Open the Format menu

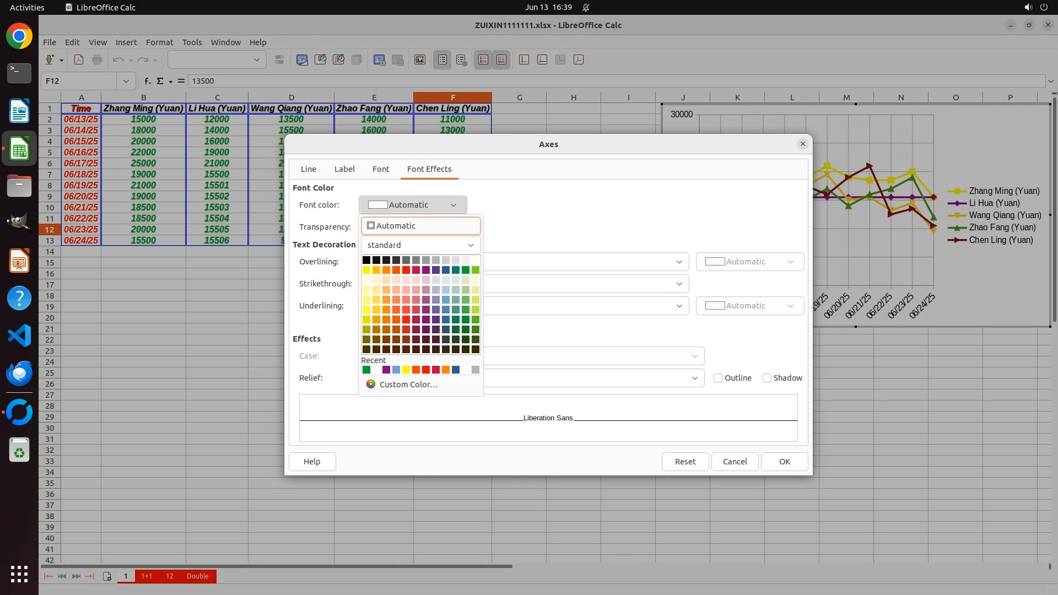point(159,42)
